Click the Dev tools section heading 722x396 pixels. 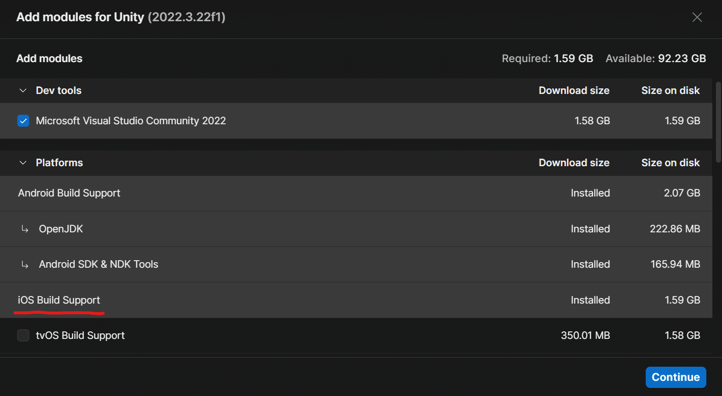[59, 90]
